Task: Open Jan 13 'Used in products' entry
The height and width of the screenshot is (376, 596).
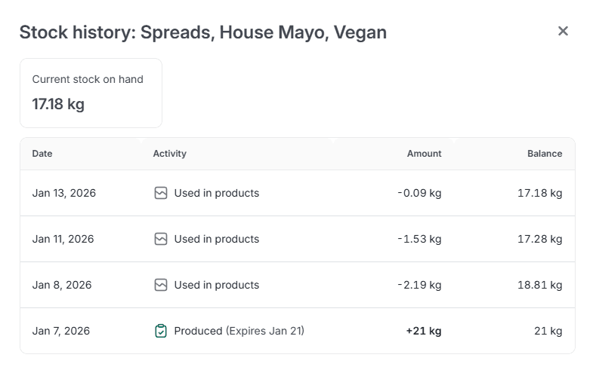Action: pyautogui.click(x=216, y=193)
